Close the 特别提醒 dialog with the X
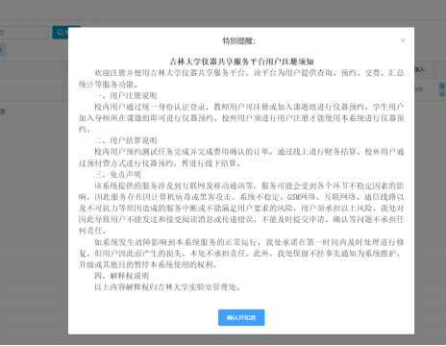446x346 pixels. tap(403, 40)
